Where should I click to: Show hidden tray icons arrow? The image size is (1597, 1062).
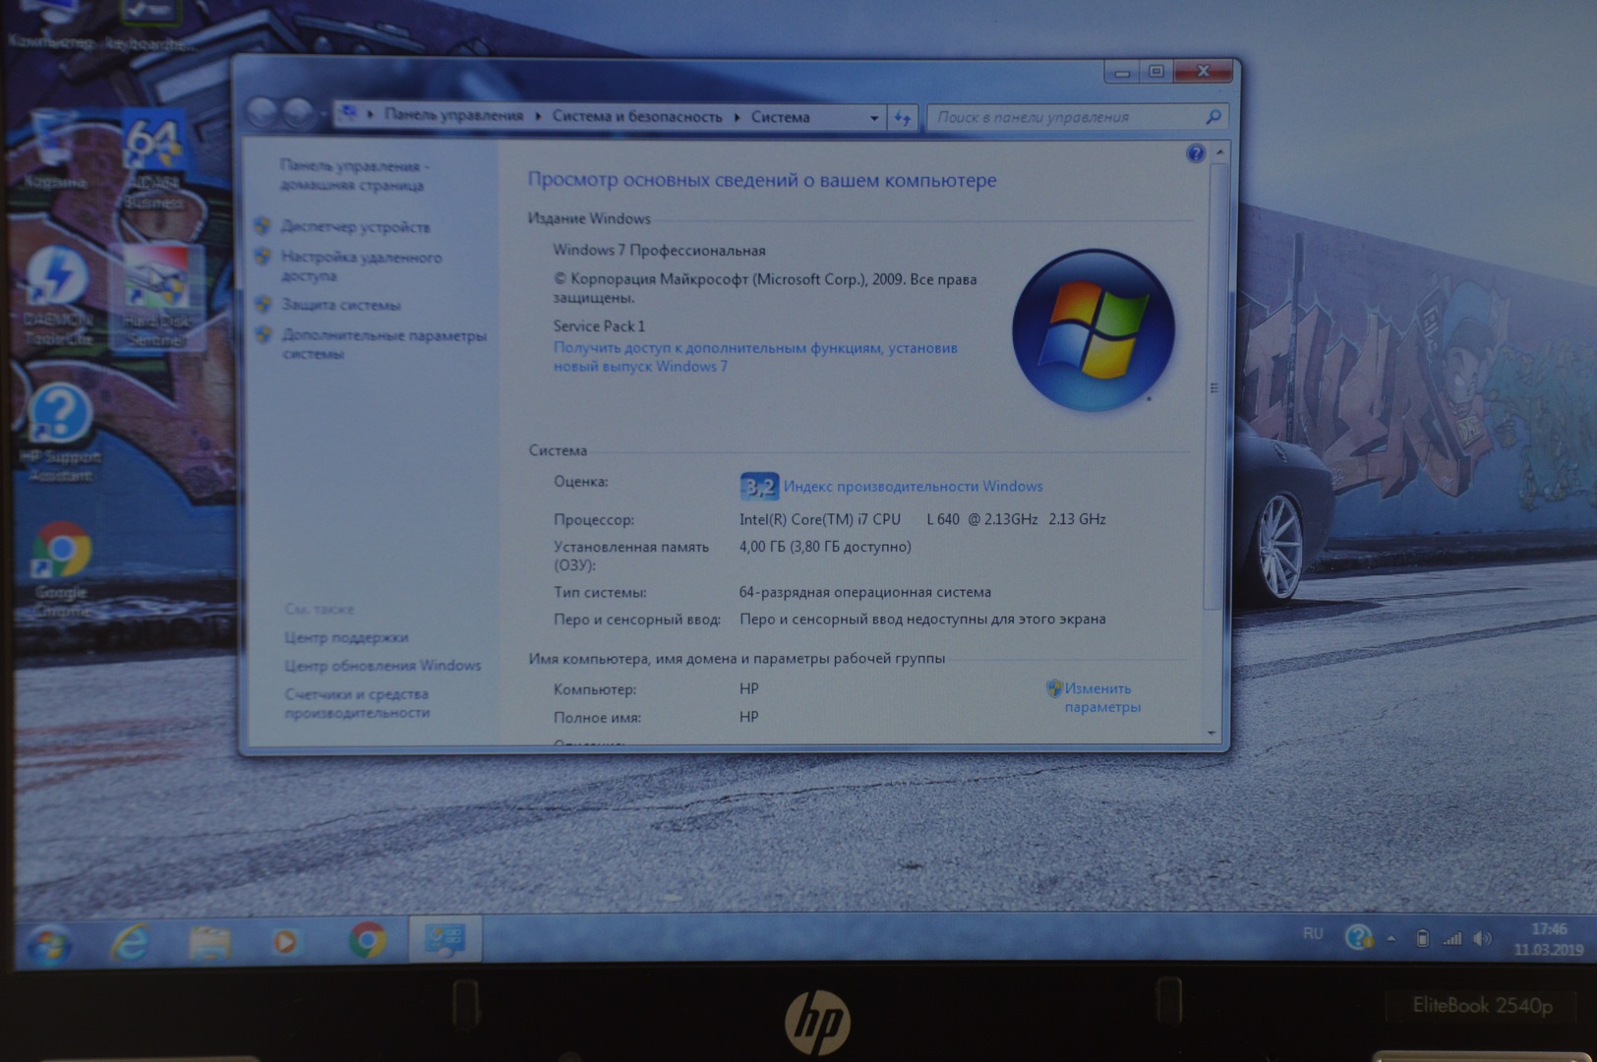(1391, 938)
